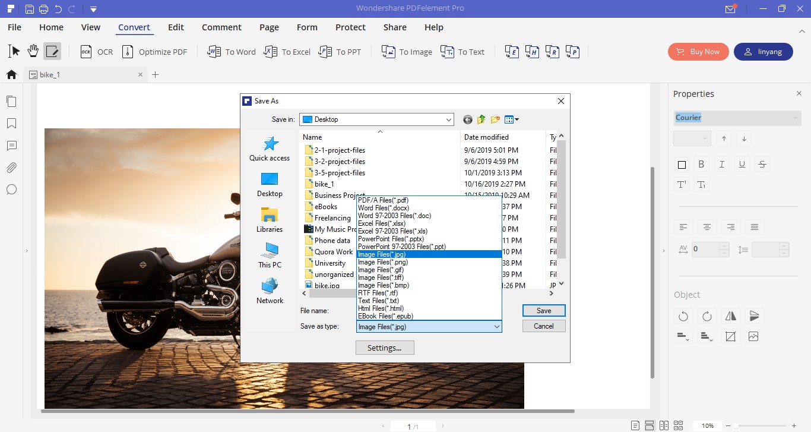Open the comments panel
Viewport: 811px width, 432px height.
(11, 146)
